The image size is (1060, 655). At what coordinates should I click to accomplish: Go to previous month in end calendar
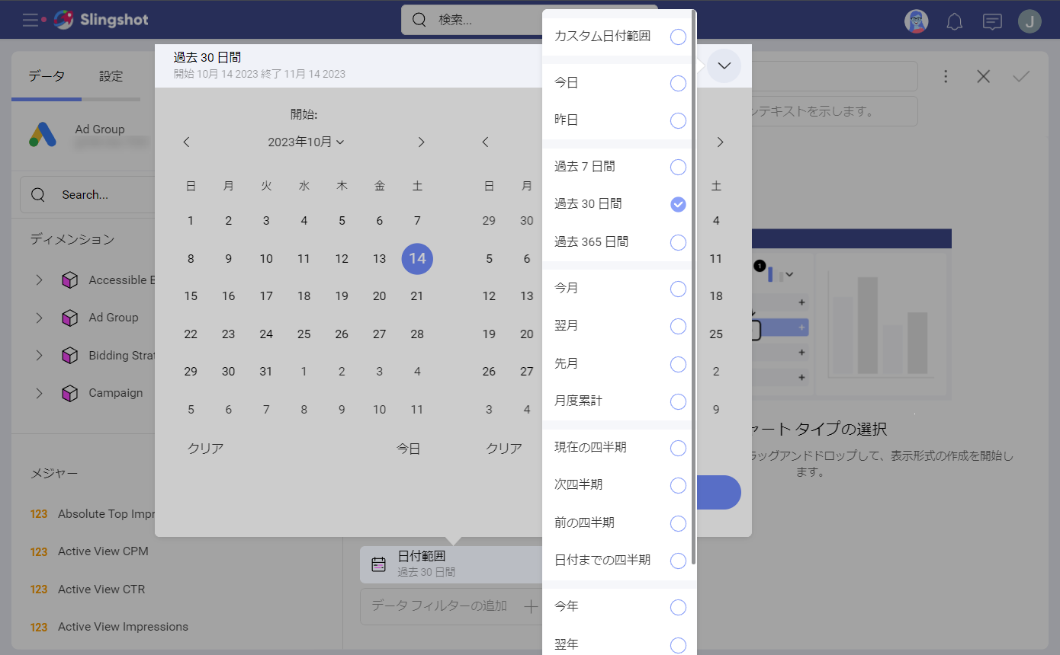click(485, 142)
